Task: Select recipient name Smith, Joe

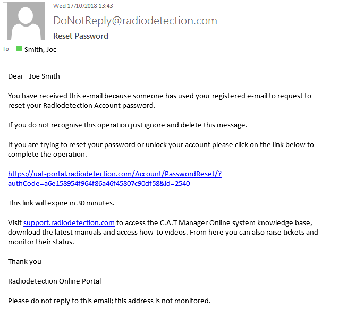Action: pos(40,49)
